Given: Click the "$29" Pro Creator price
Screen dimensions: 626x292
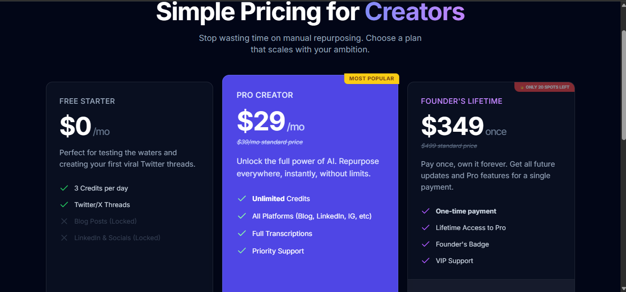Looking at the screenshot, I should point(261,121).
